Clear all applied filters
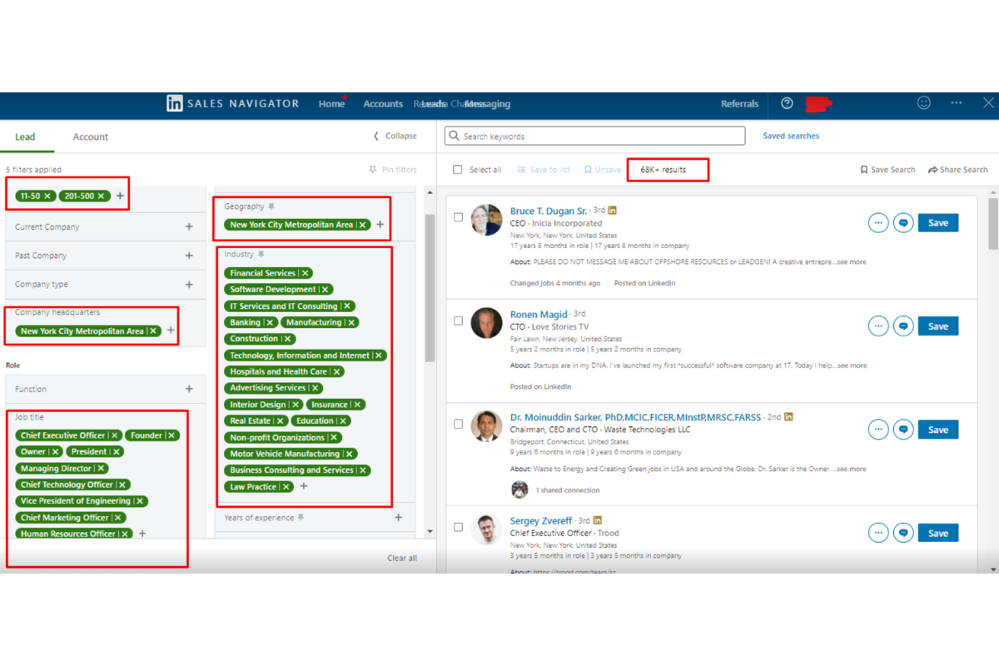999x666 pixels. coord(402,558)
